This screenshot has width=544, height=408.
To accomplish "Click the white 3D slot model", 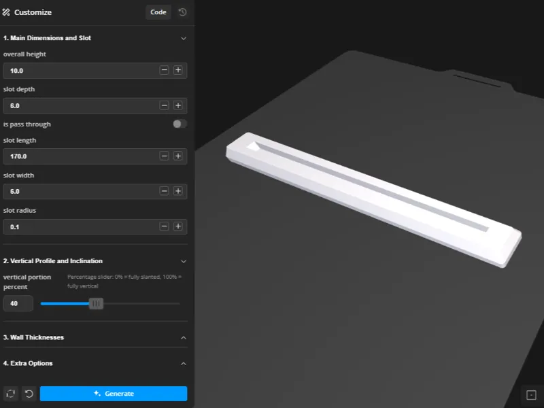I will [x=374, y=199].
